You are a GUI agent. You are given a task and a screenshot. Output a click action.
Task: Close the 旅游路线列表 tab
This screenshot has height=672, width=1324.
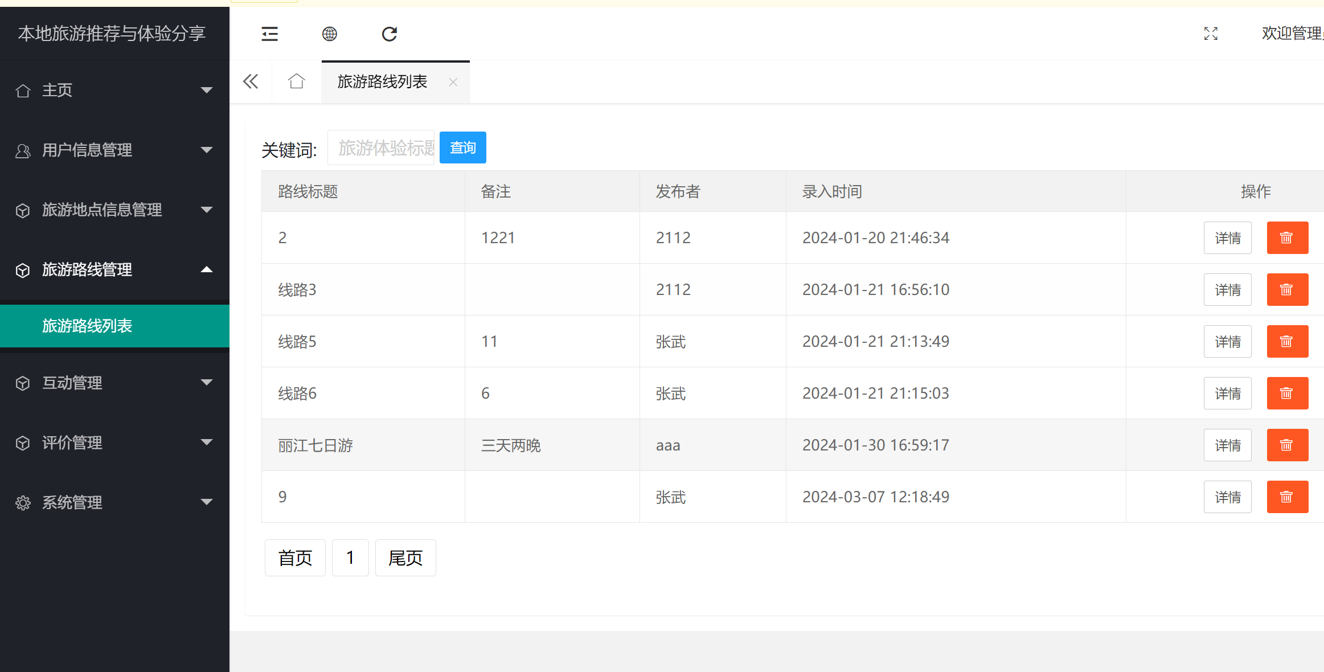pos(453,82)
